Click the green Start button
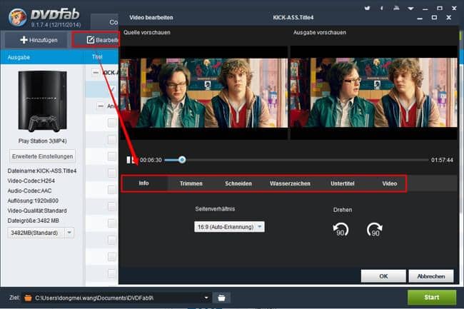The height and width of the screenshot is (309, 464). [x=432, y=298]
